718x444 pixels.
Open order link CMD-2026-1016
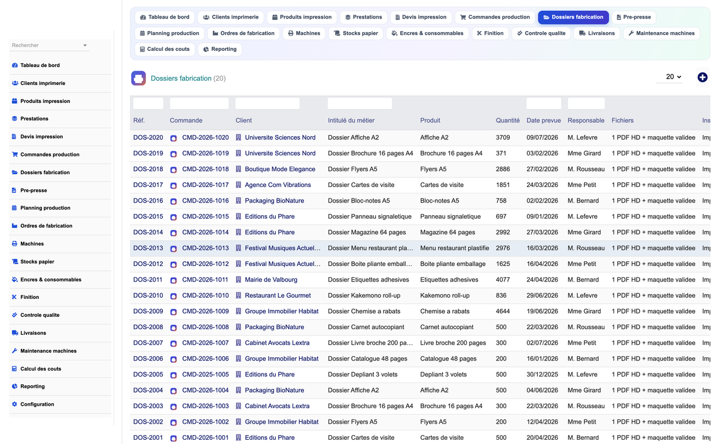[205, 201]
